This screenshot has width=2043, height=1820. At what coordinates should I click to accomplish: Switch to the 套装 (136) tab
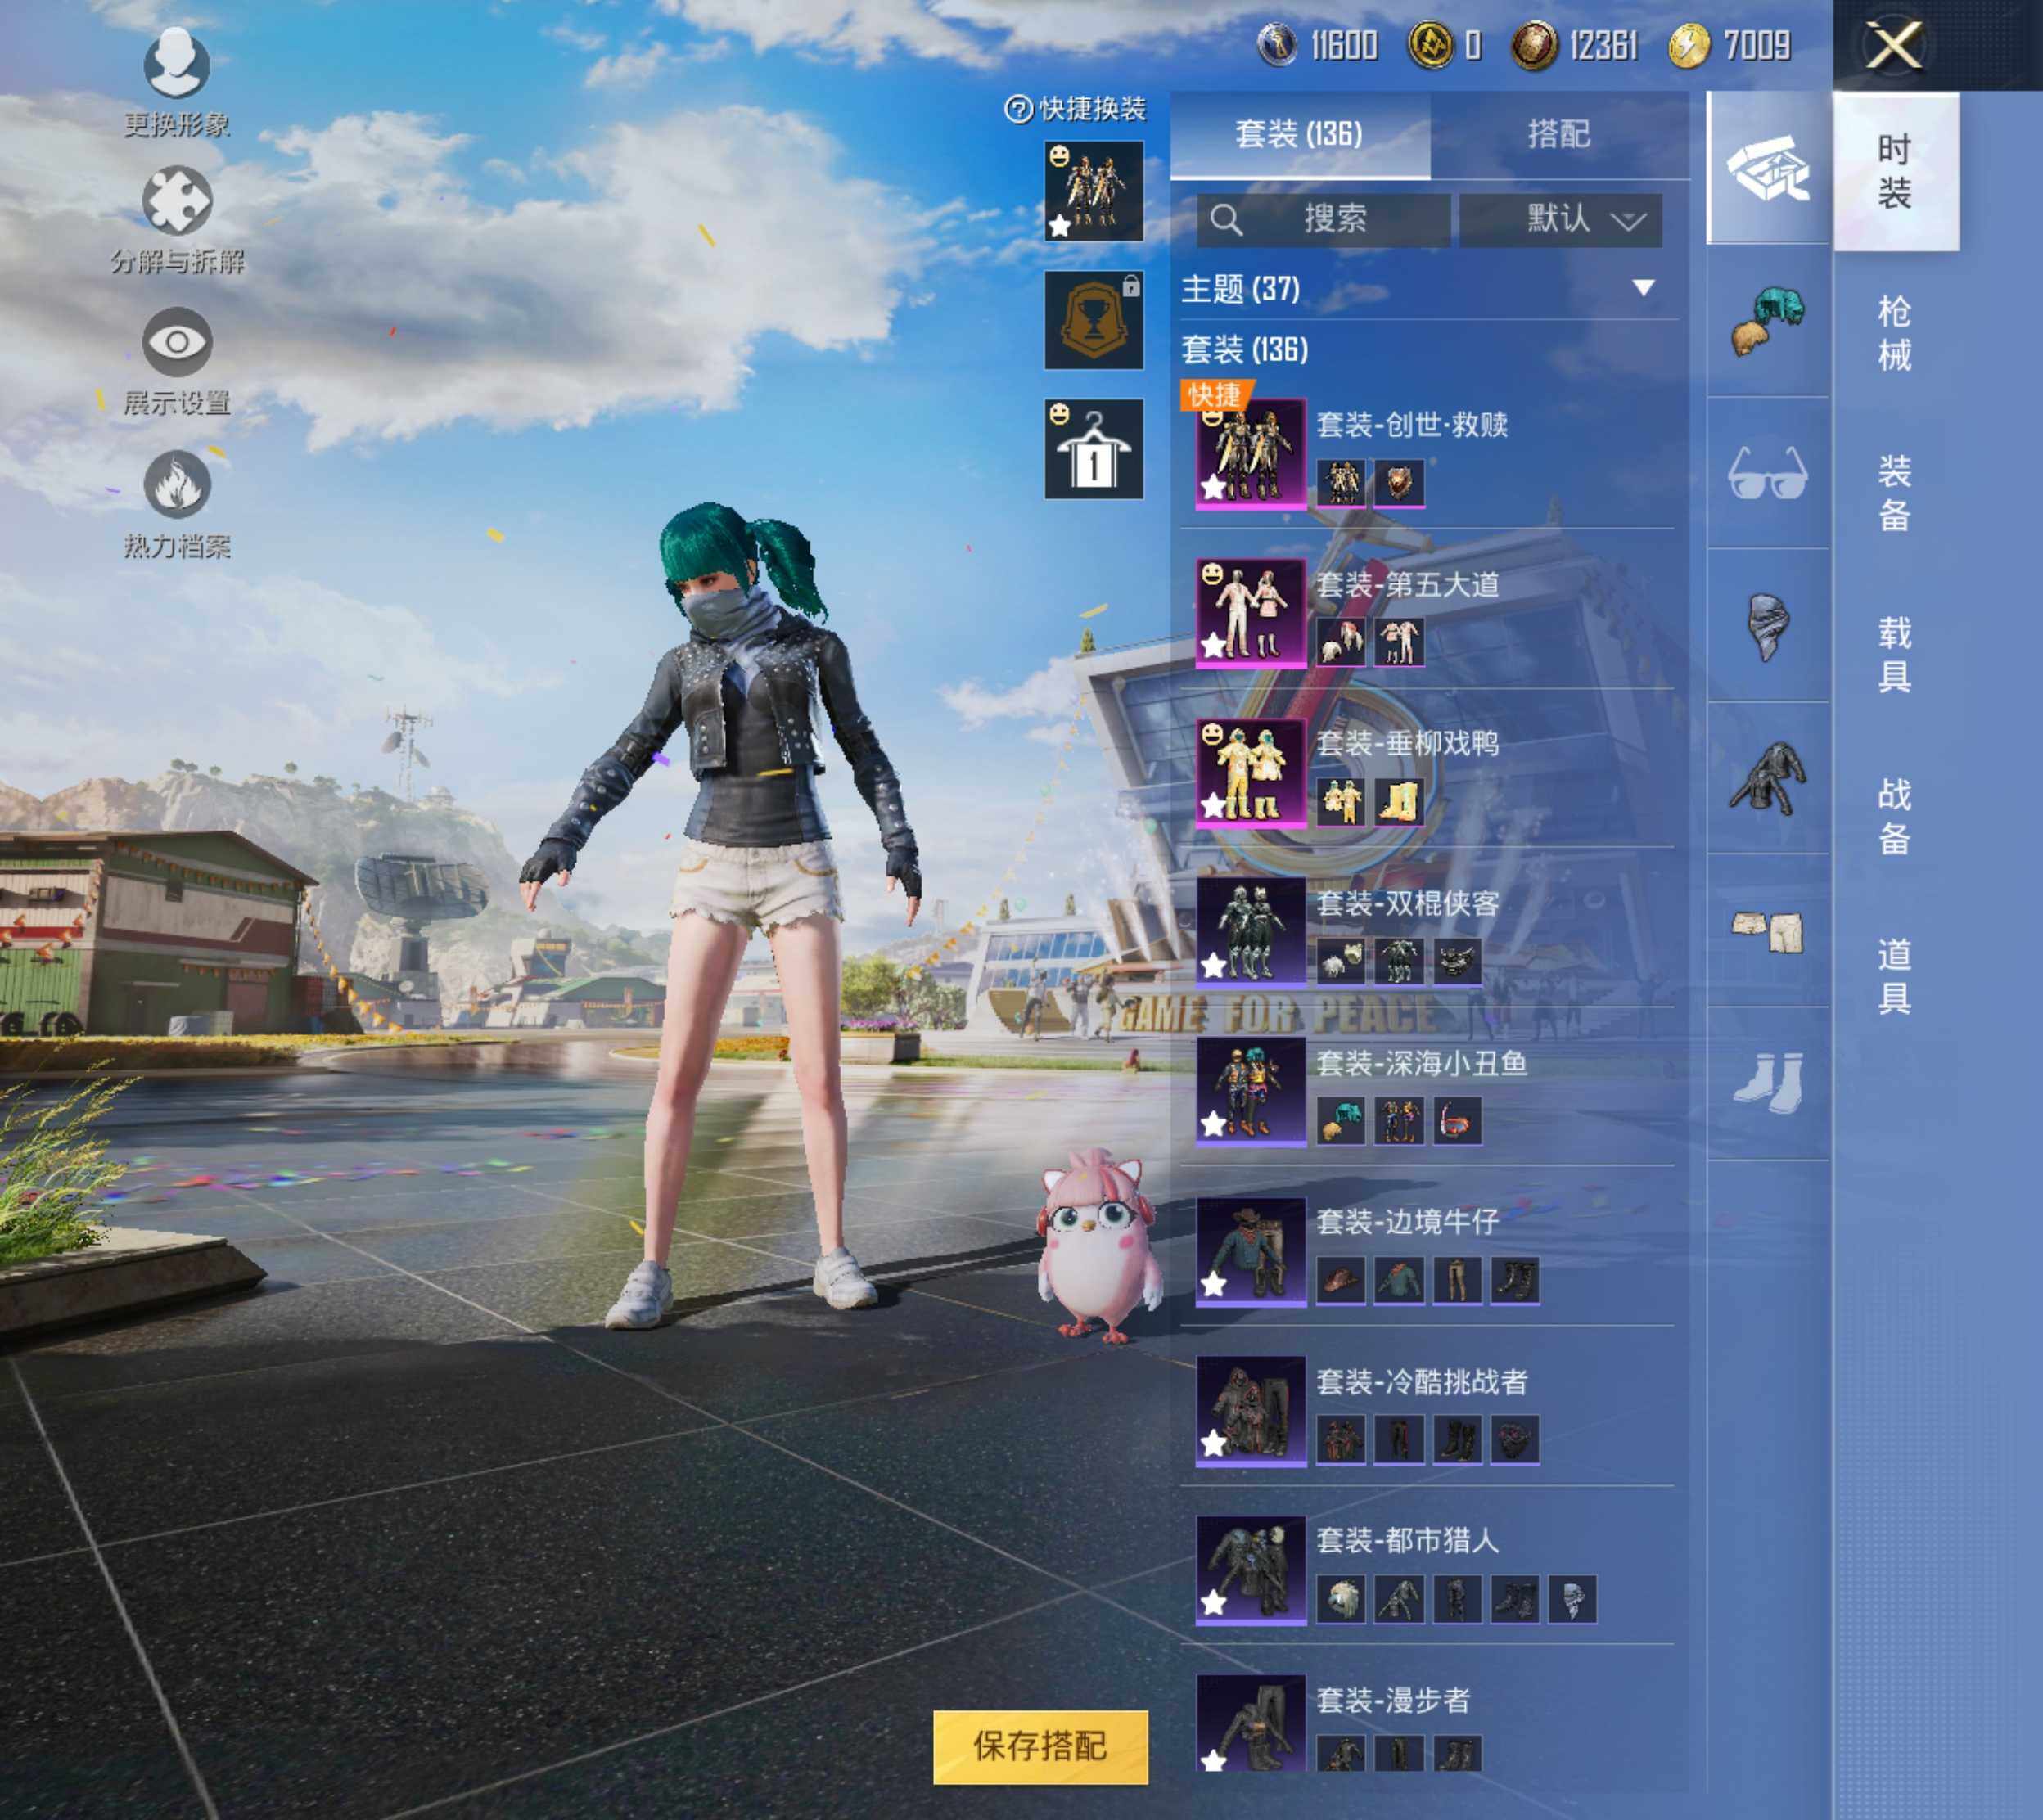click(x=1299, y=134)
